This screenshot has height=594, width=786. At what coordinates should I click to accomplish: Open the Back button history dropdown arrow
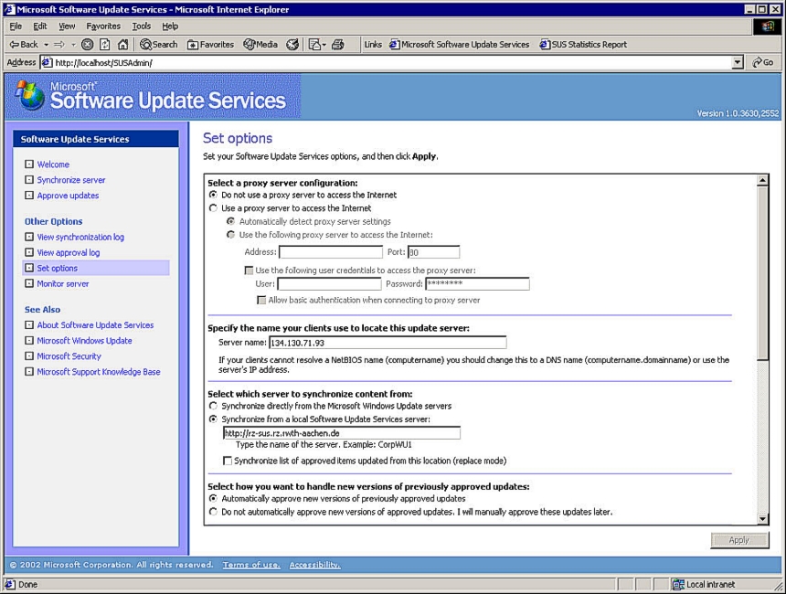tap(46, 45)
